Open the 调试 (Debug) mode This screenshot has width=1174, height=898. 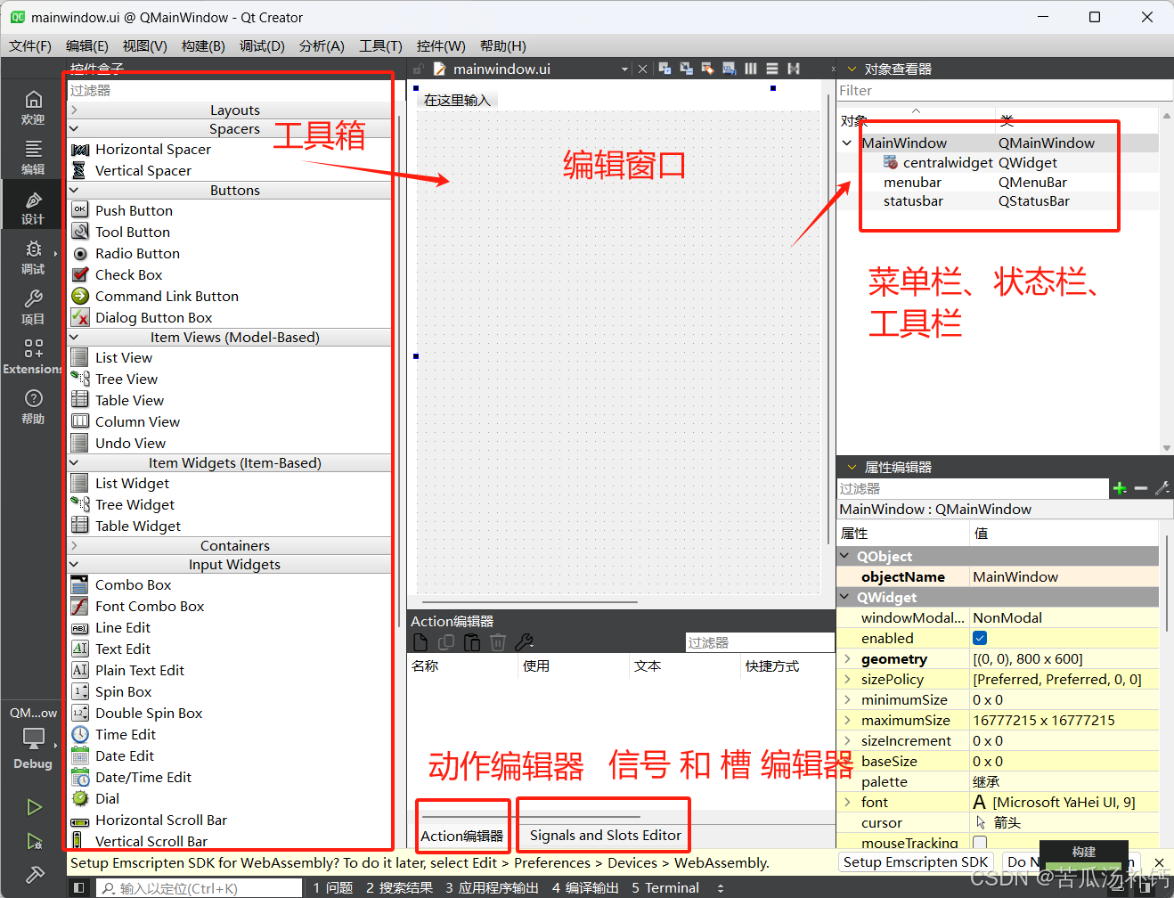33,257
